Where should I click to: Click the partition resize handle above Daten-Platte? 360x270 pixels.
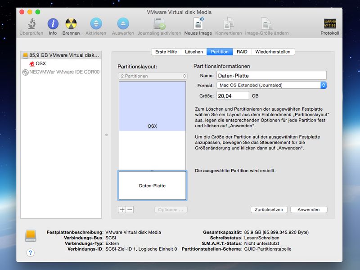152,171
